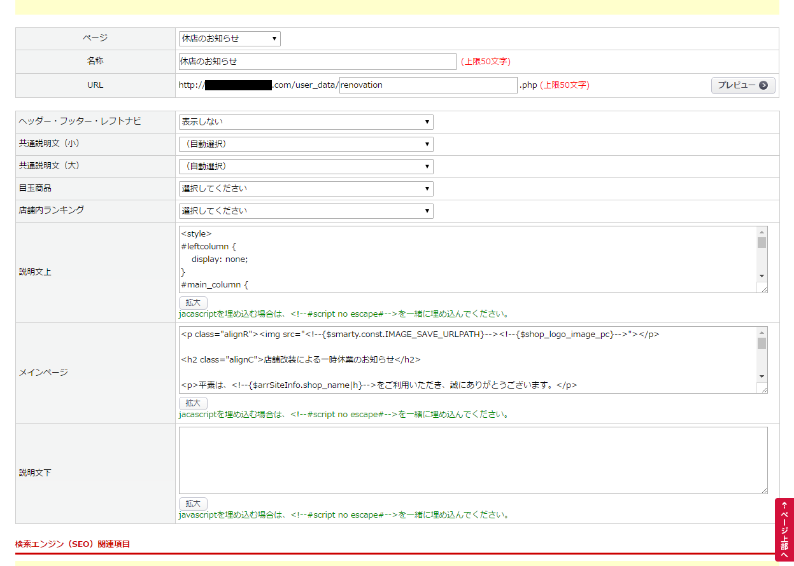Click the プレビュー button
This screenshot has width=794, height=566.
point(742,85)
